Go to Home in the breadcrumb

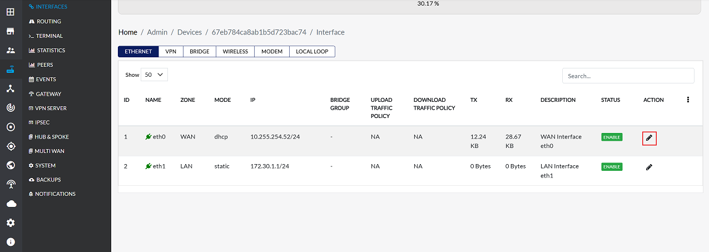pyautogui.click(x=128, y=32)
